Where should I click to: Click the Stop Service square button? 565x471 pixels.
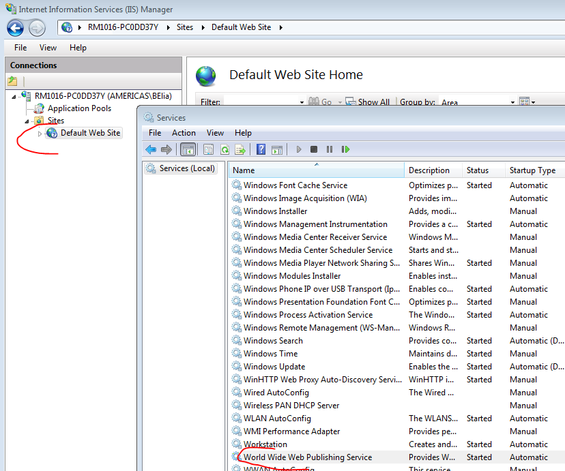pyautogui.click(x=314, y=149)
